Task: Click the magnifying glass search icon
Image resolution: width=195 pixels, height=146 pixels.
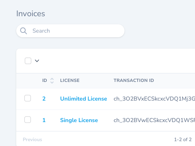Action: pos(24,31)
